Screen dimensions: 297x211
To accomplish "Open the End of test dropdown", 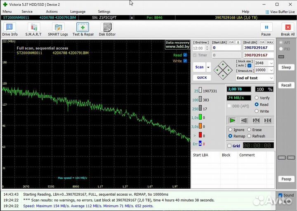I will coord(271,78).
